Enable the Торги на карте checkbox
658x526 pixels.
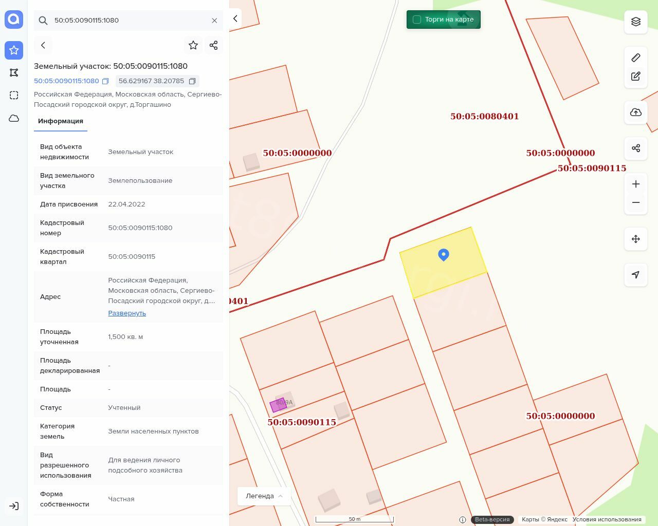click(417, 20)
